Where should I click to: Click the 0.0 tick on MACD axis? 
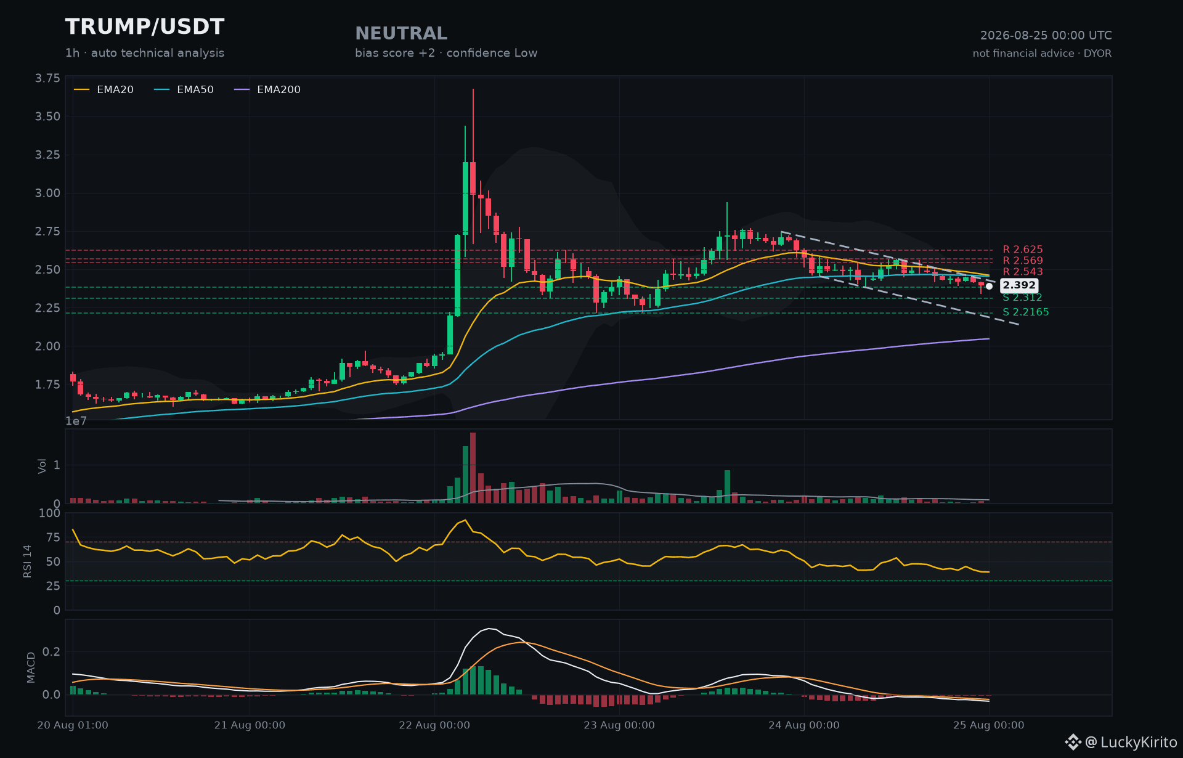point(51,695)
